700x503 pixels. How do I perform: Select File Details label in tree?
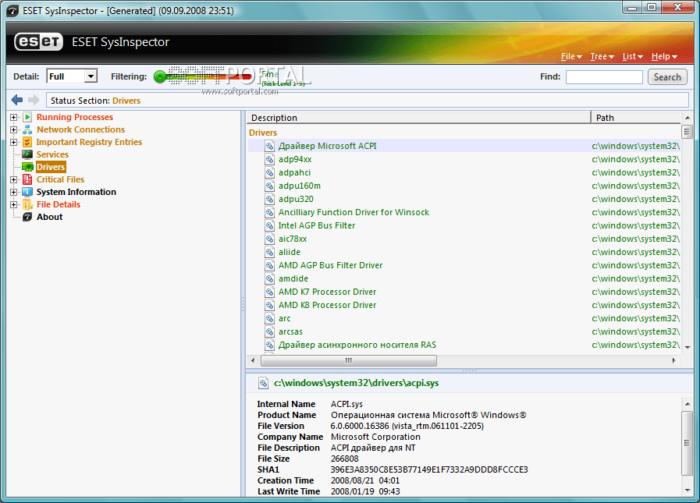tap(59, 204)
